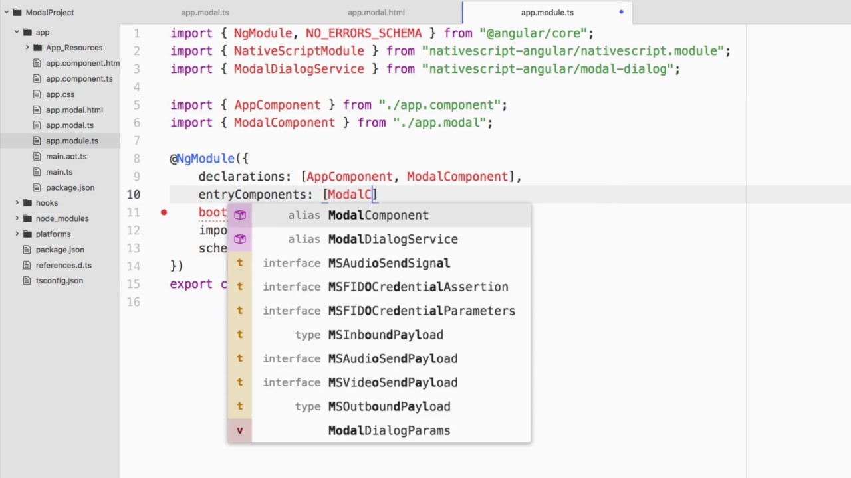Choose MSOutboundPayload autocomplete suggestion
851x478 pixels.
click(379, 406)
